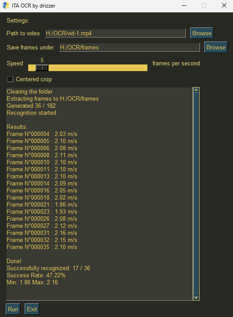Click the 'Results:' heading in log
233x317 pixels.
click(x=17, y=127)
